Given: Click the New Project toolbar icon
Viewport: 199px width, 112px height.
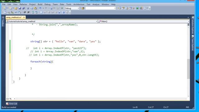Looking at the screenshot, I should click(x=5, y=8).
